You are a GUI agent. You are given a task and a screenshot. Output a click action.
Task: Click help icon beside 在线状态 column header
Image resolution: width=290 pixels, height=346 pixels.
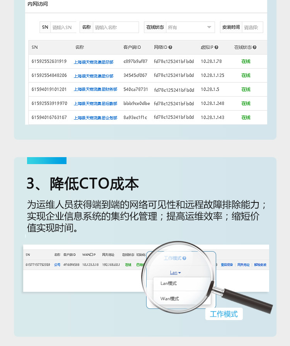(254, 48)
